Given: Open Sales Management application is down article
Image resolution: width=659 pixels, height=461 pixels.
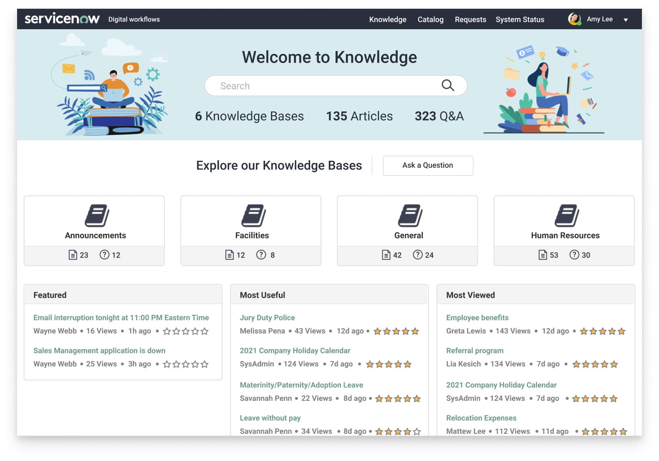Looking at the screenshot, I should pos(99,351).
